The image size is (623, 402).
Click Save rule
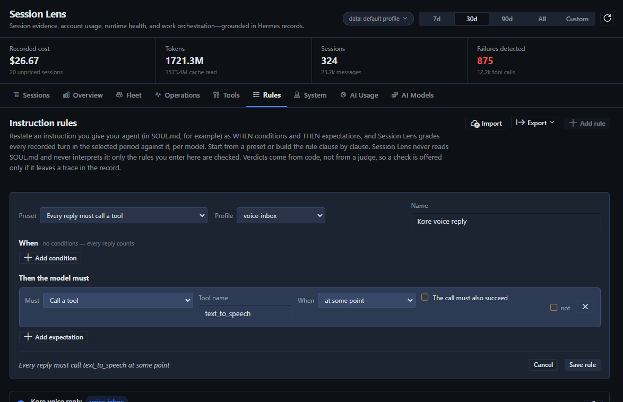[x=583, y=365]
